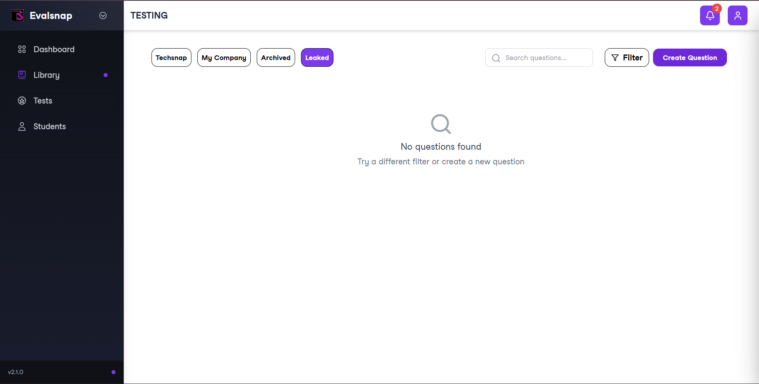Click the Evalsnap logo icon

[x=18, y=15]
